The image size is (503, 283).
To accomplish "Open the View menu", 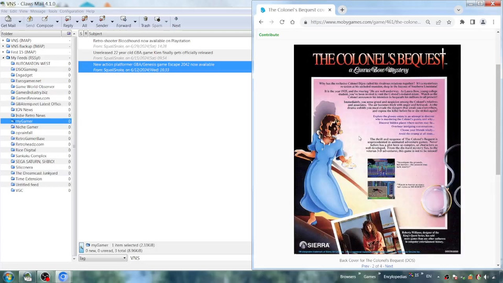I will point(24,11).
